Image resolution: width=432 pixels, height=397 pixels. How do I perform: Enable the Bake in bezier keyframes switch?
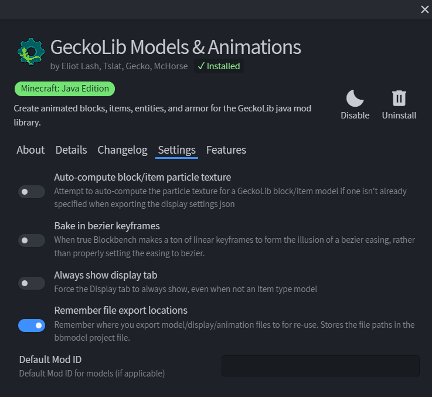(x=32, y=240)
